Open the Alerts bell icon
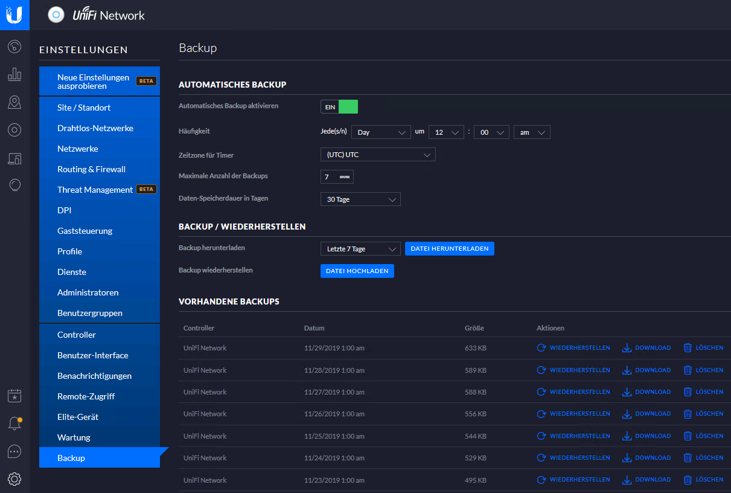The width and height of the screenshot is (731, 493). pos(14,423)
